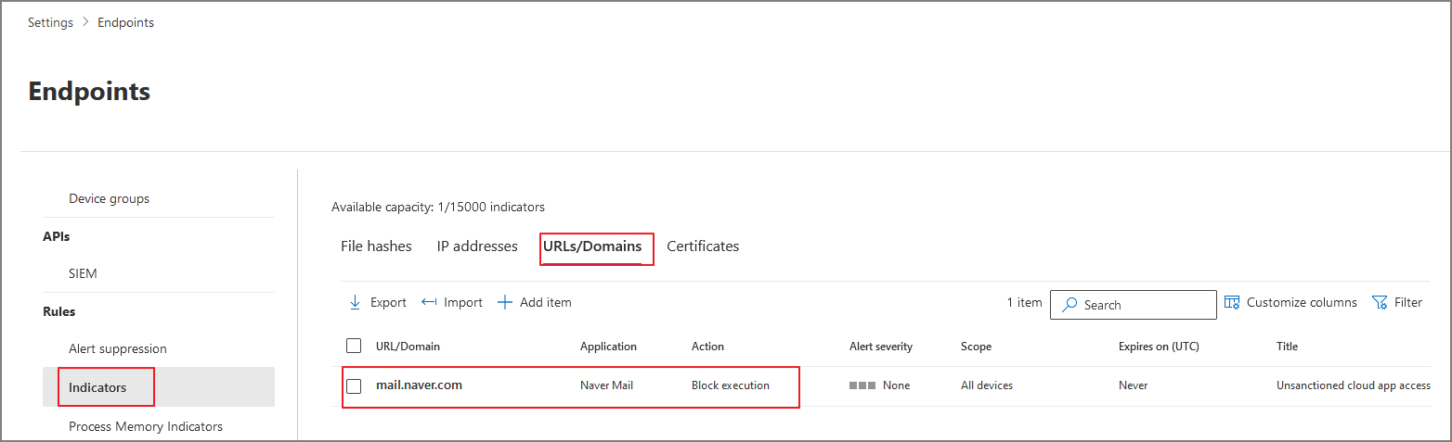Click the Import button label
1452x442 pixels.
[463, 302]
